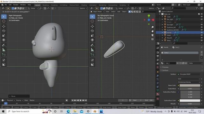Click the Marker menu in the timeline

pos(32,100)
